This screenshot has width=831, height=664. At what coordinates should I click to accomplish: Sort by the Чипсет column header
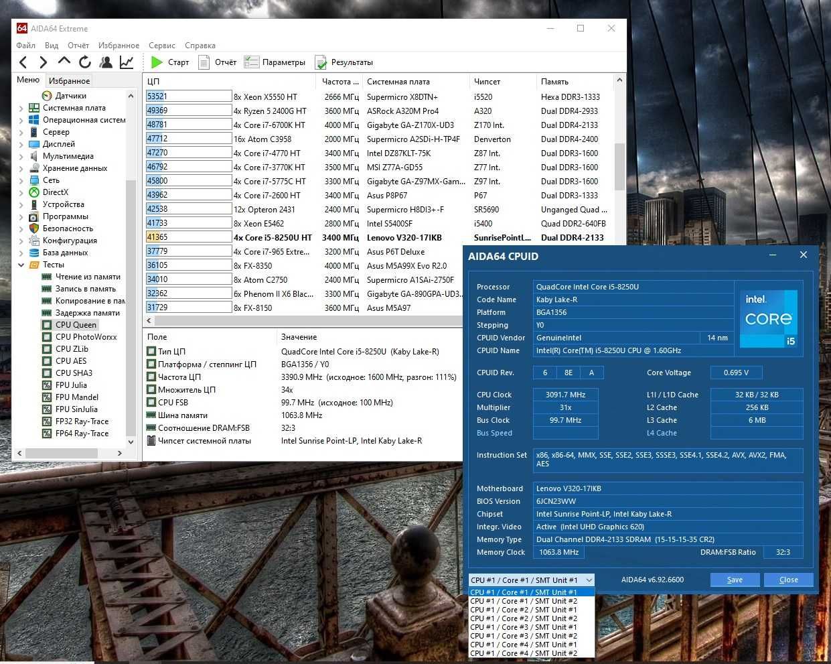click(503, 81)
